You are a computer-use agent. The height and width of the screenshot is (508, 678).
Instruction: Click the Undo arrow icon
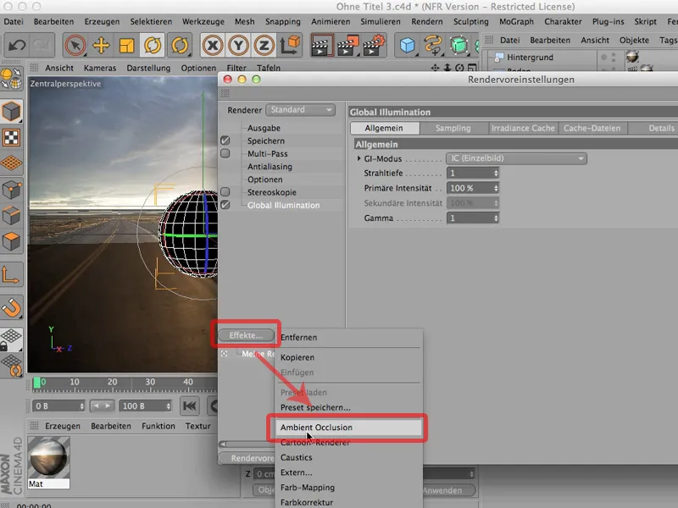point(17,45)
